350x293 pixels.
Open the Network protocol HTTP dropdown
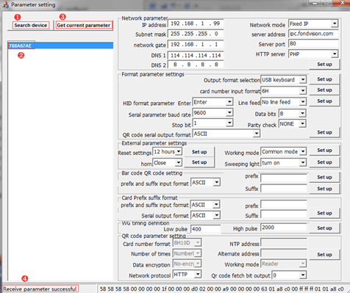(x=187, y=275)
